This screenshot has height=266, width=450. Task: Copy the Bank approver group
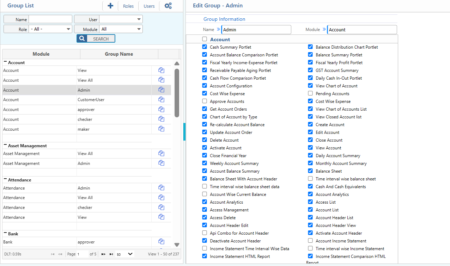tap(162, 242)
